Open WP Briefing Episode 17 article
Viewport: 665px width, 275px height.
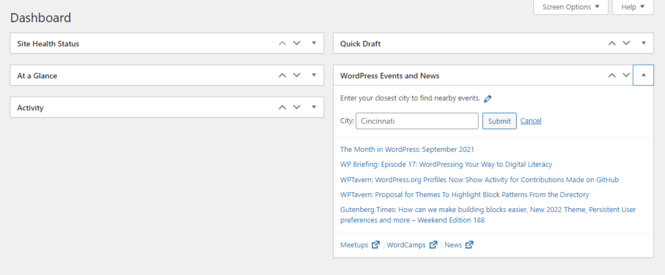(446, 164)
